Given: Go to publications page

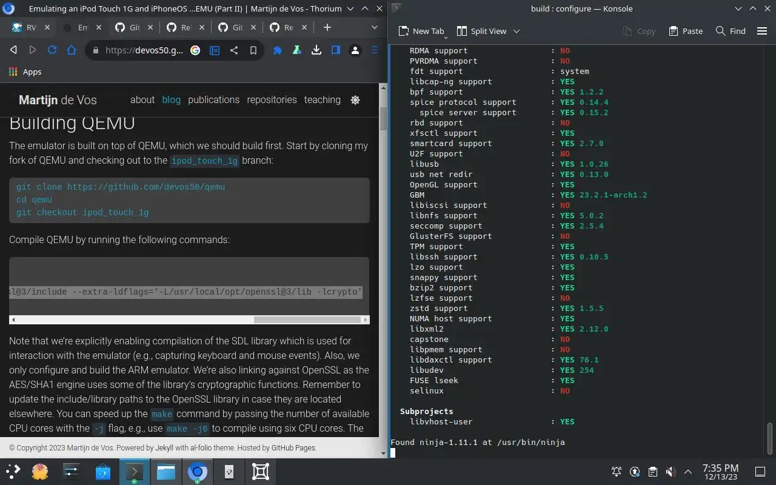Looking at the screenshot, I should point(213,99).
